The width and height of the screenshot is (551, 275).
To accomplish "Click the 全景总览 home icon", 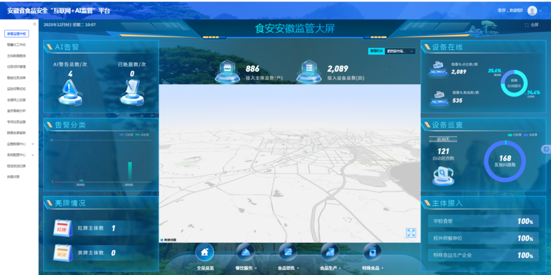I will (204, 252).
